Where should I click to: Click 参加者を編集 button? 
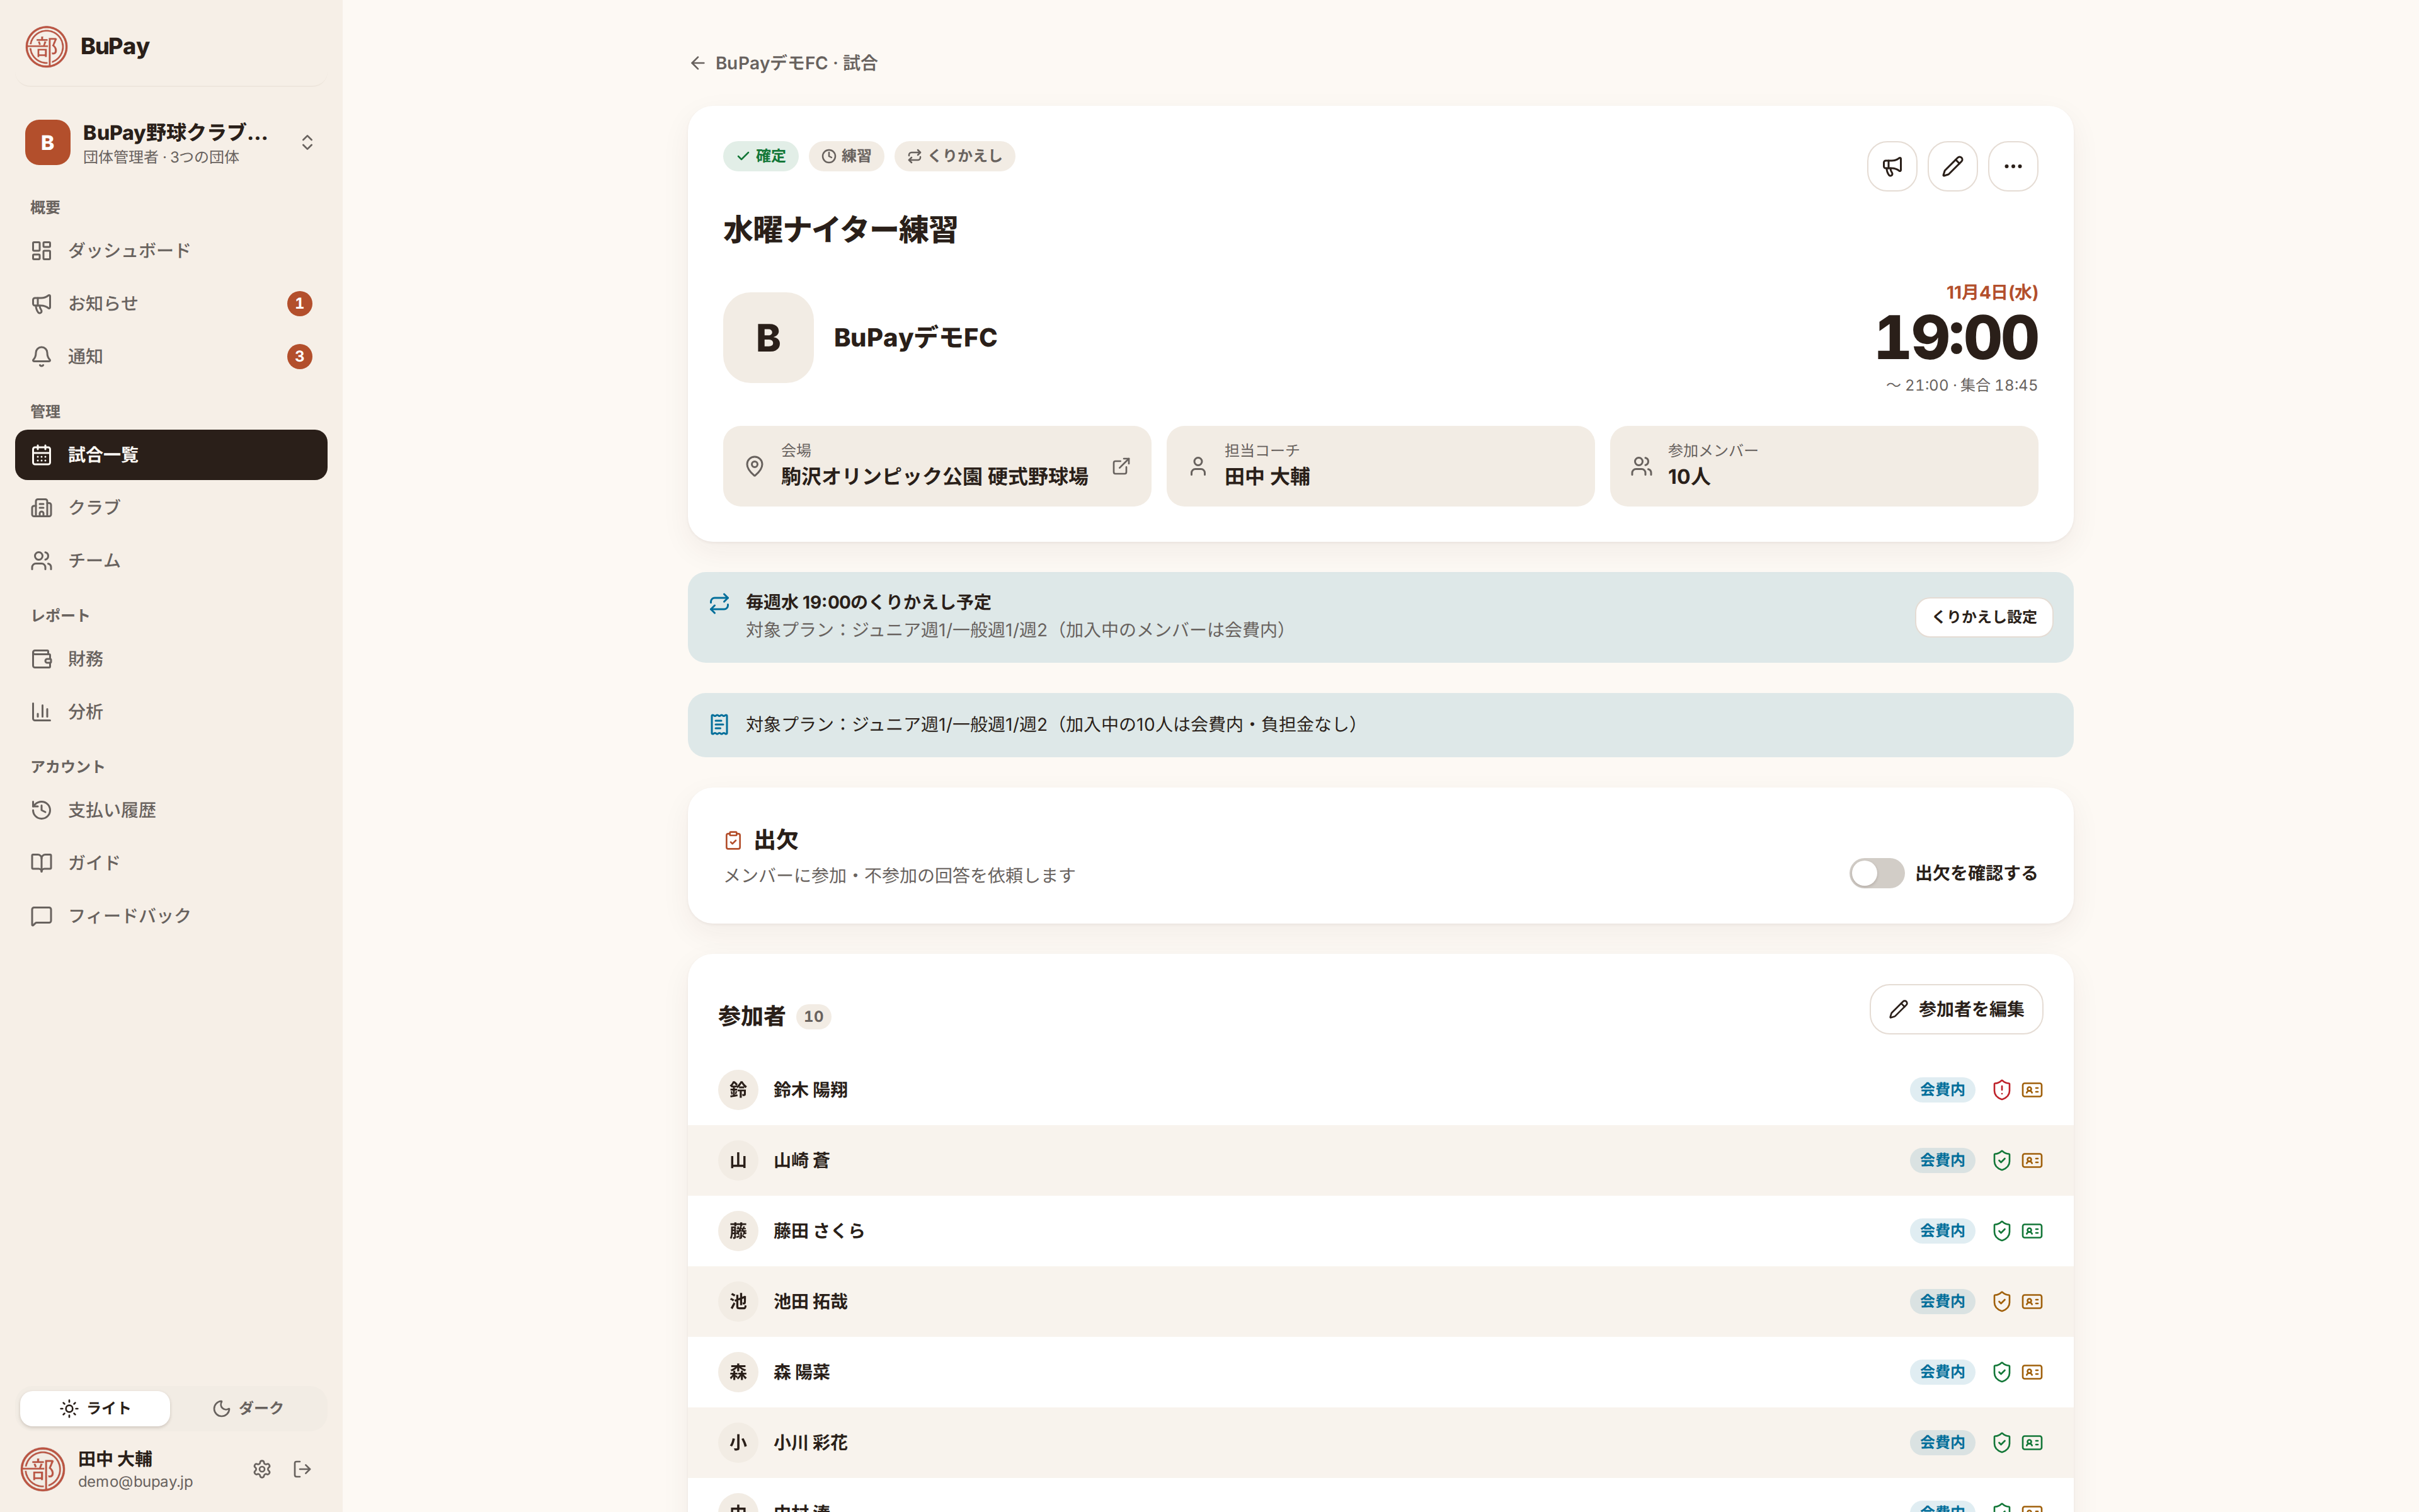tap(1955, 1009)
